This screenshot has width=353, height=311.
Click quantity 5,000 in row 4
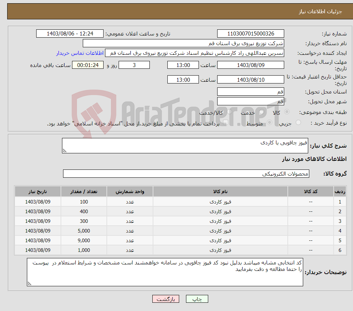coord(84,231)
